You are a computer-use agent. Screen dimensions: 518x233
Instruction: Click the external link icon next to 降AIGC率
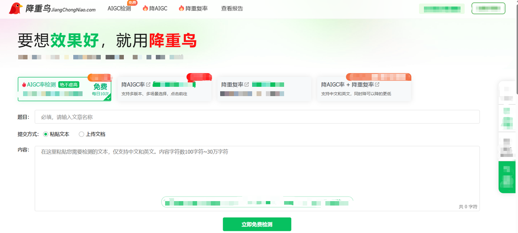pos(149,85)
